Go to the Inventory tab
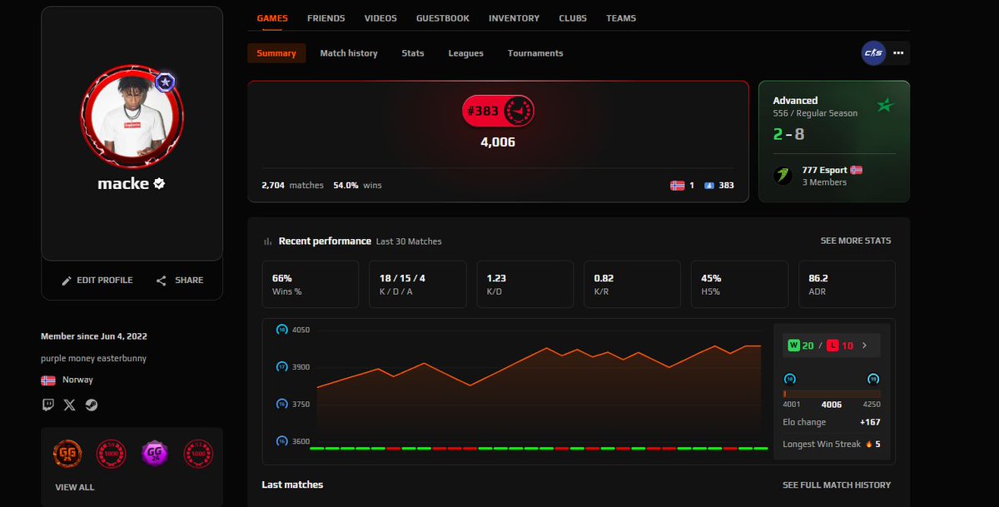The height and width of the screenshot is (507, 999). (514, 18)
